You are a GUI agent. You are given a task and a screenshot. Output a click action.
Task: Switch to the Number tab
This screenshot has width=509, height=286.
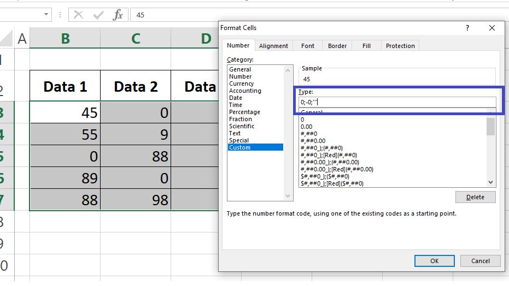click(238, 45)
